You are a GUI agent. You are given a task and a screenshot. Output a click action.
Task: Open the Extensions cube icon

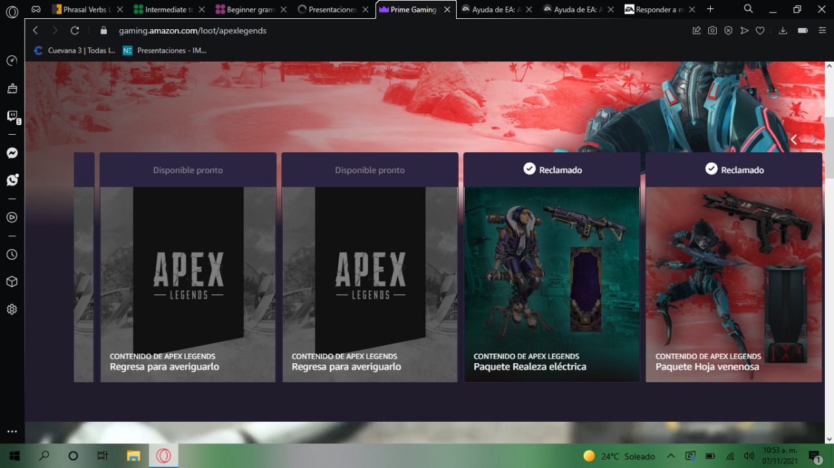(12, 282)
